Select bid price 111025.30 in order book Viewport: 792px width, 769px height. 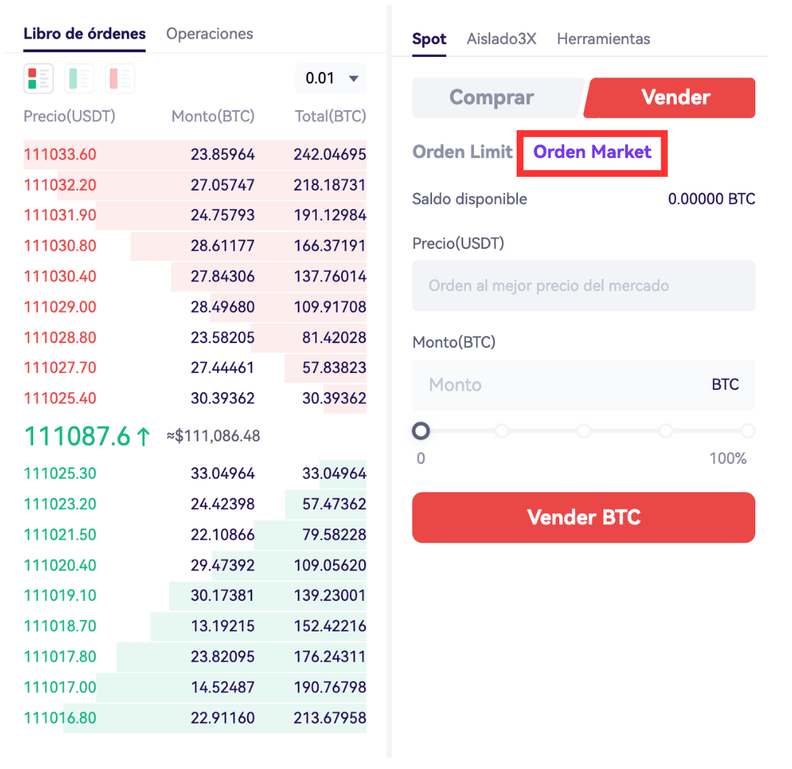(x=60, y=473)
